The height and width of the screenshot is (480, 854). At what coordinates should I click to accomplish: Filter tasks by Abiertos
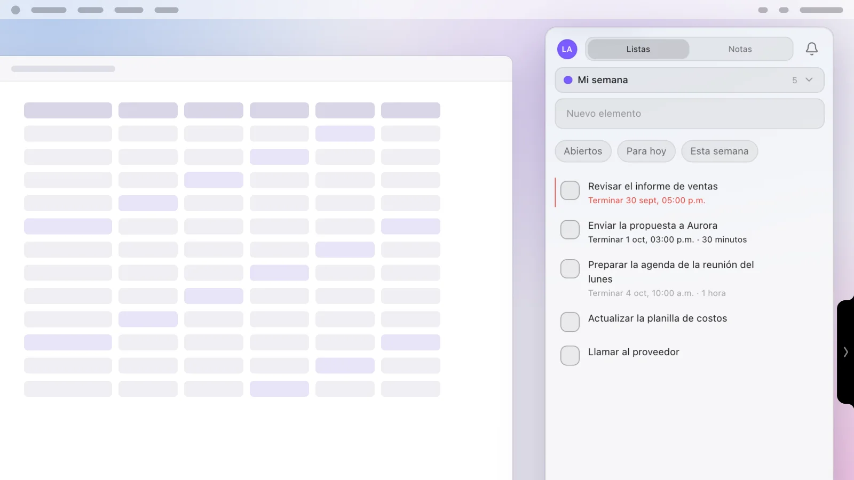tap(583, 151)
